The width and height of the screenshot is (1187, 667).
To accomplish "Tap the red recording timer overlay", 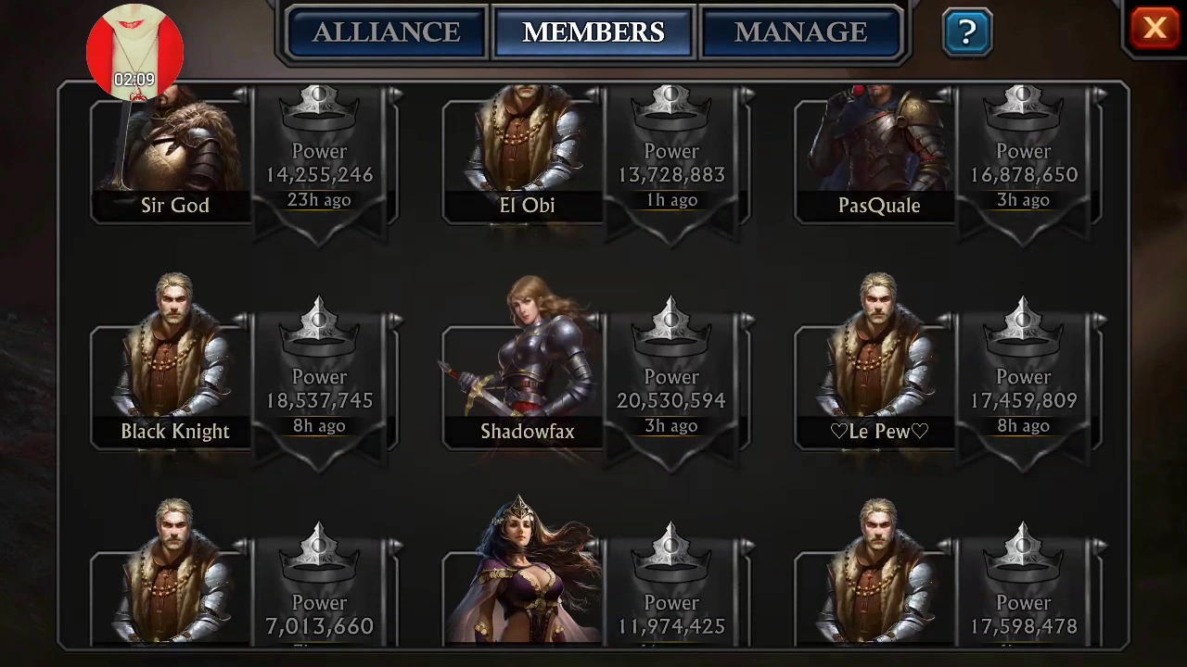I will point(135,52).
